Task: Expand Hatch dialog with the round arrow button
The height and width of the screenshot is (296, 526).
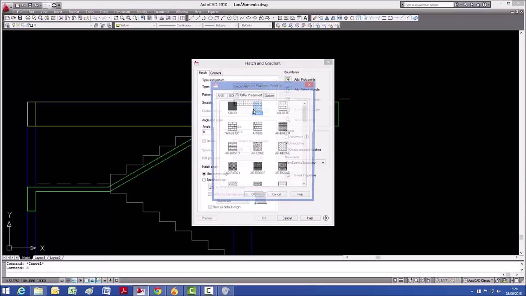Action: click(x=325, y=218)
